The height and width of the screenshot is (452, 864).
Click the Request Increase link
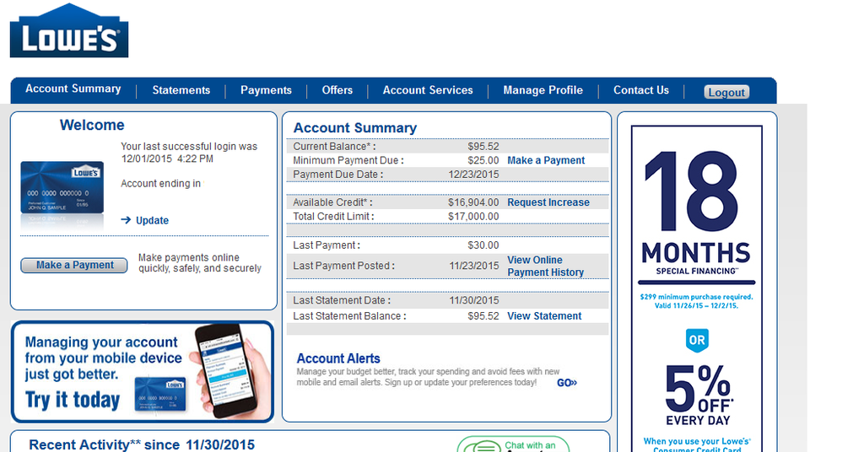(x=548, y=202)
